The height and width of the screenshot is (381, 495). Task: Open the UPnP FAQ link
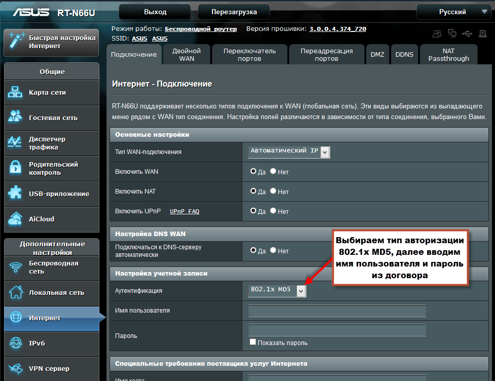[185, 211]
